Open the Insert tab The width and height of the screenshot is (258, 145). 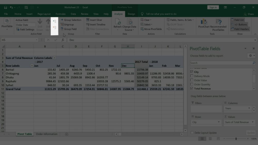[29, 14]
